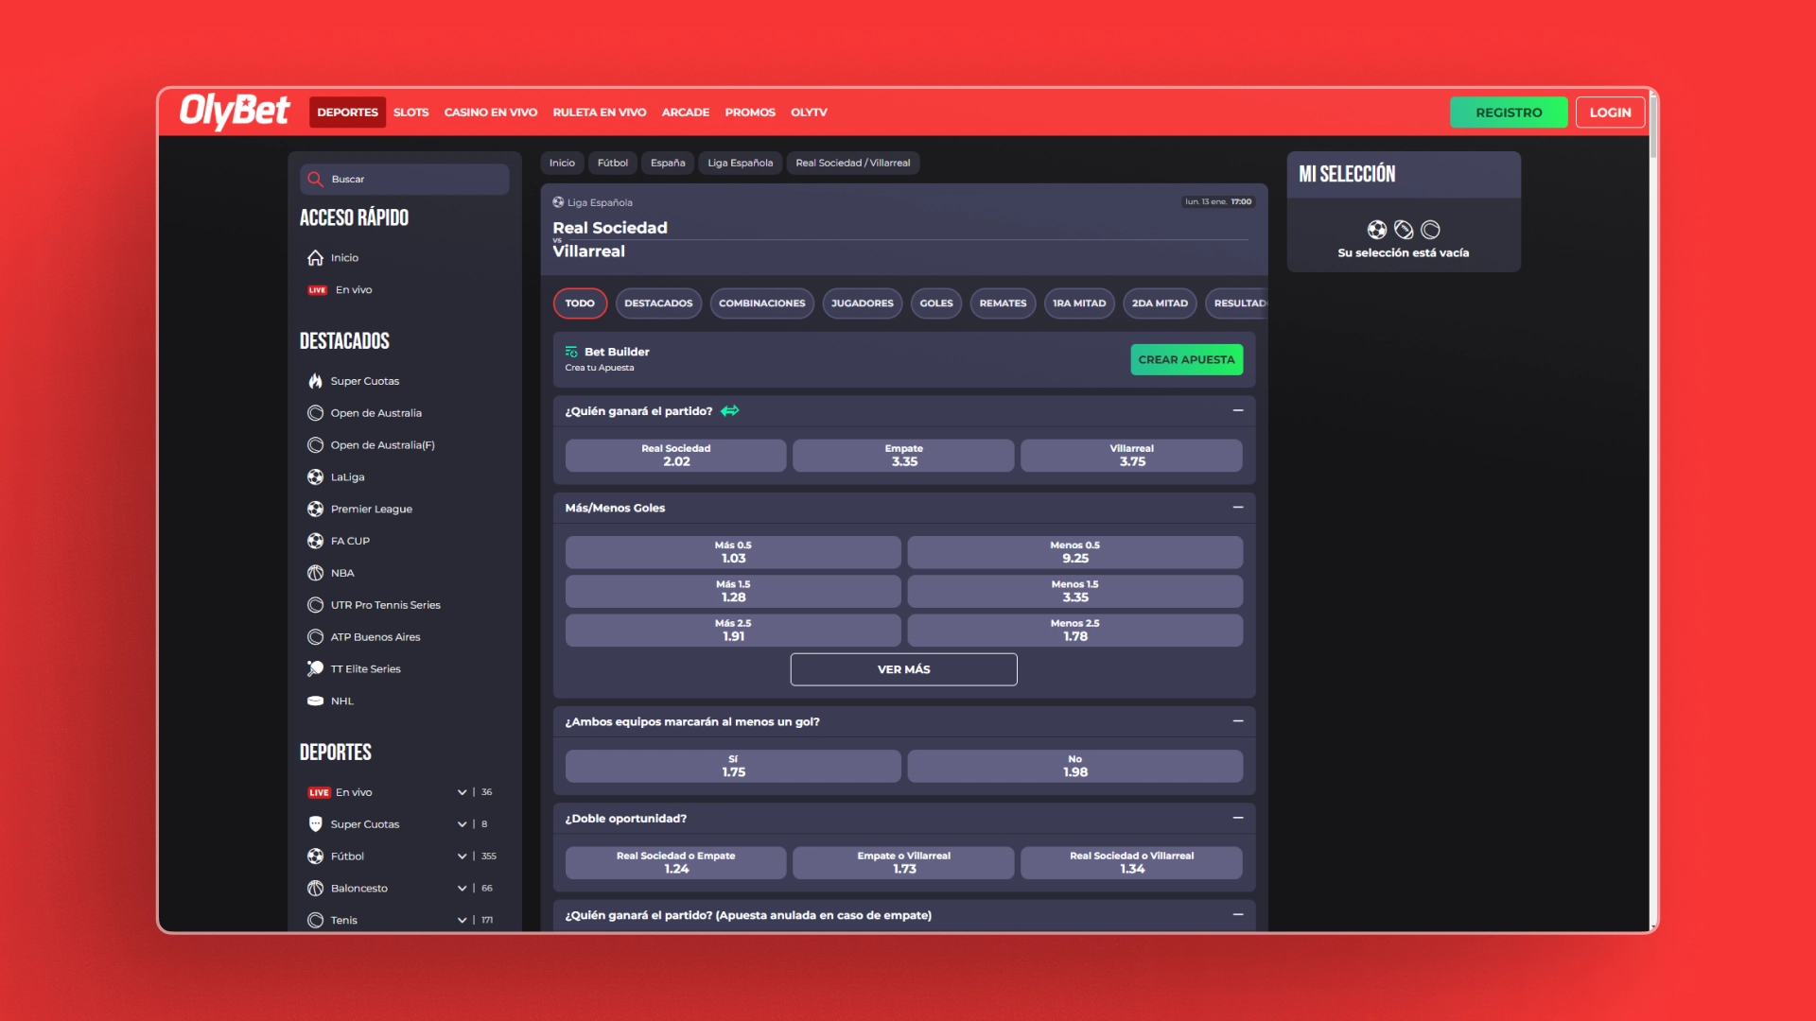Click the Tenis ball icon in Deportes
This screenshot has height=1021, width=1816.
(x=315, y=921)
